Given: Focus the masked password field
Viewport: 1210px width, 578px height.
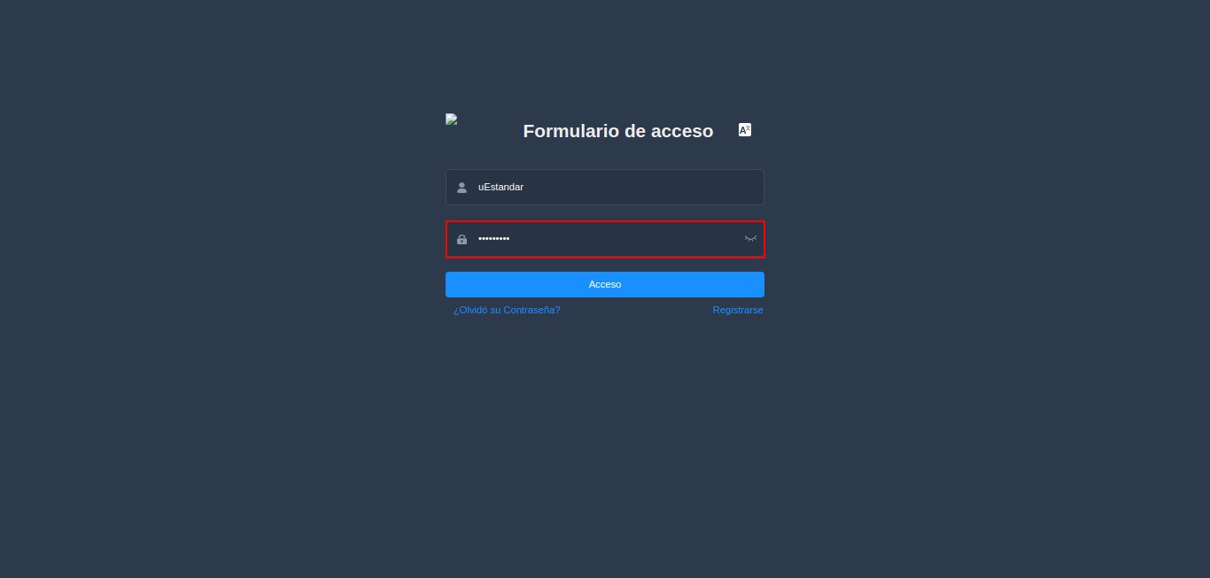Looking at the screenshot, I should click(605, 239).
